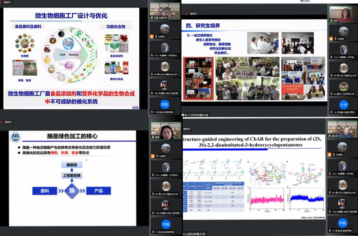Open the 84 江苏师范大学 participant tile
This screenshot has height=236, width=358.
tap(343, 88)
